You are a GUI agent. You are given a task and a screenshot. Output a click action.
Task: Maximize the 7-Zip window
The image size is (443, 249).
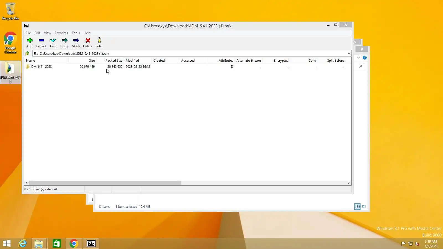click(336, 25)
